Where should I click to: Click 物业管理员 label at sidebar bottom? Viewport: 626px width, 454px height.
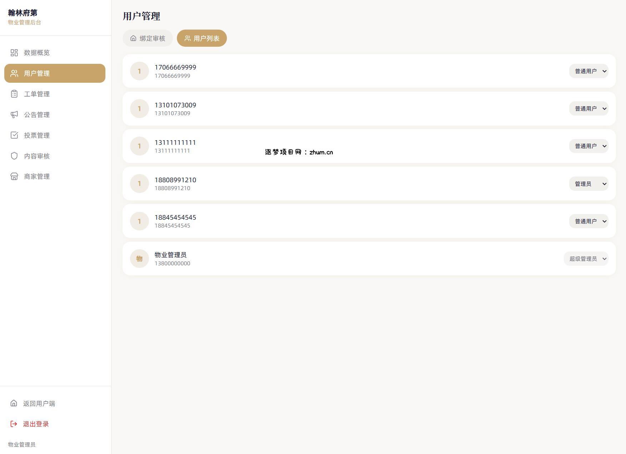pos(22,445)
